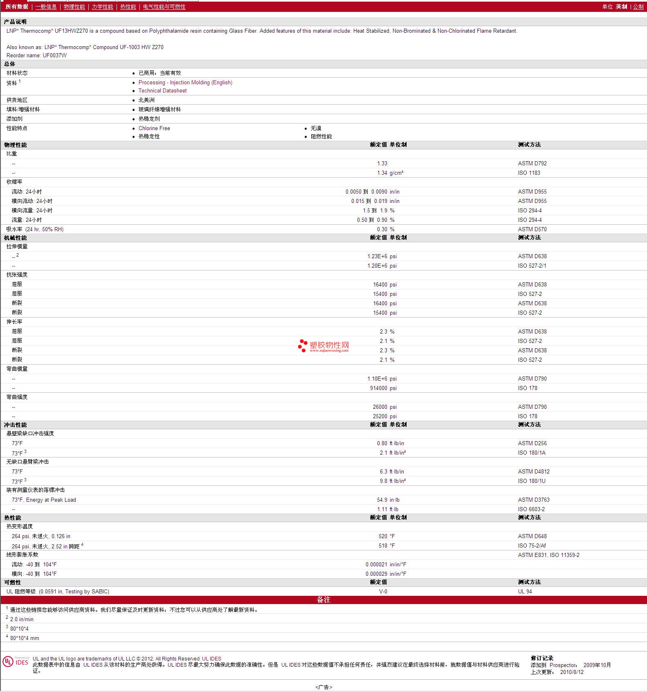Viewport: 647px width, 692px height.
Task: Click the 备注 notes banner
Action: [323, 600]
